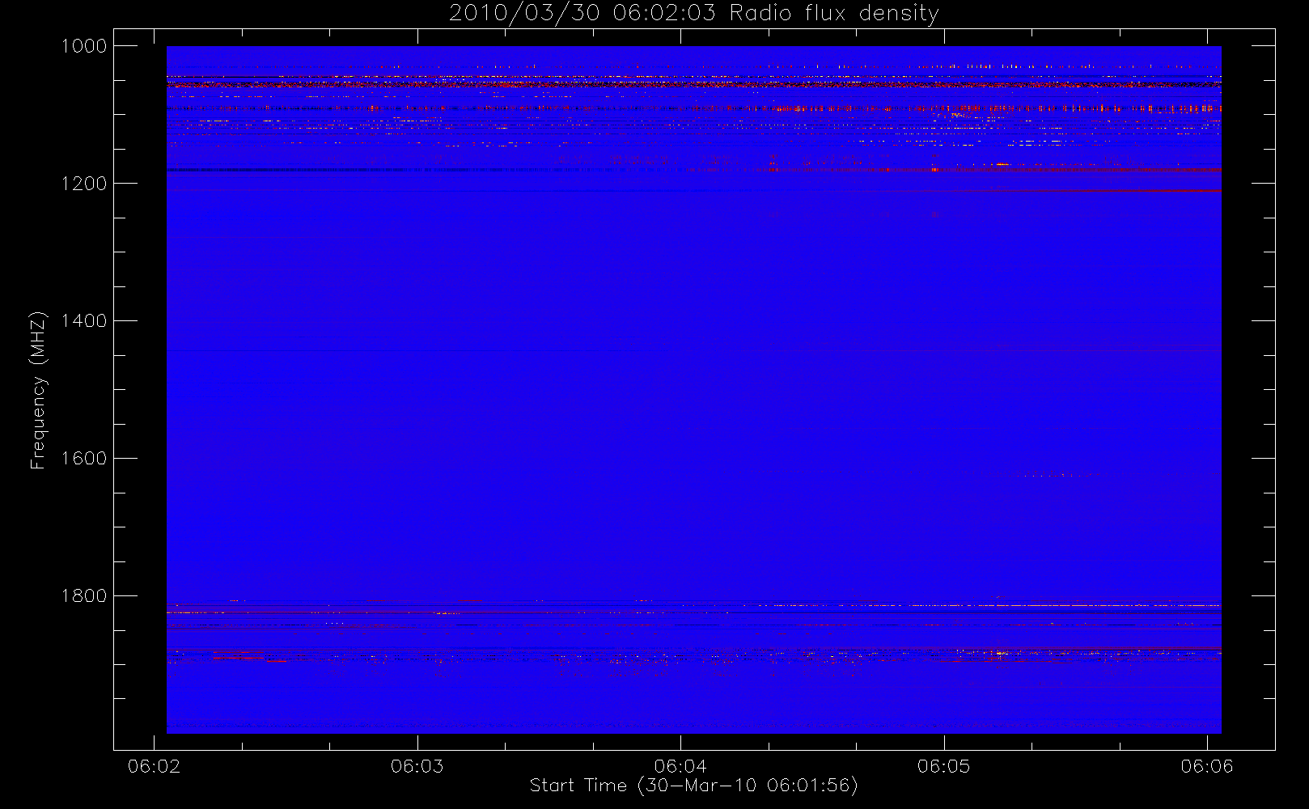
Task: Click the 'Start Time (30-Mar-10 06:01:56)' axis label
Action: 693,786
